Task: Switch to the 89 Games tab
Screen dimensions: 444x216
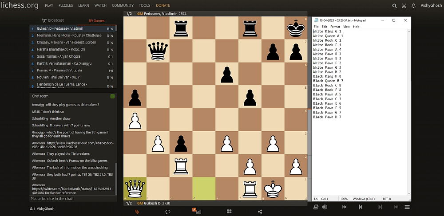Action: point(96,21)
